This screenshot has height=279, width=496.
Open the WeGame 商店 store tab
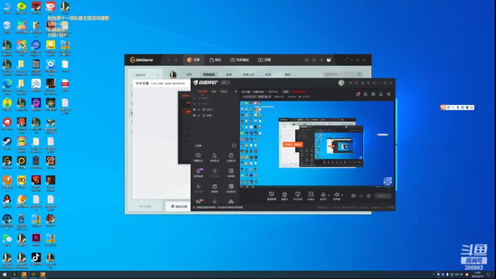pyautogui.click(x=215, y=60)
